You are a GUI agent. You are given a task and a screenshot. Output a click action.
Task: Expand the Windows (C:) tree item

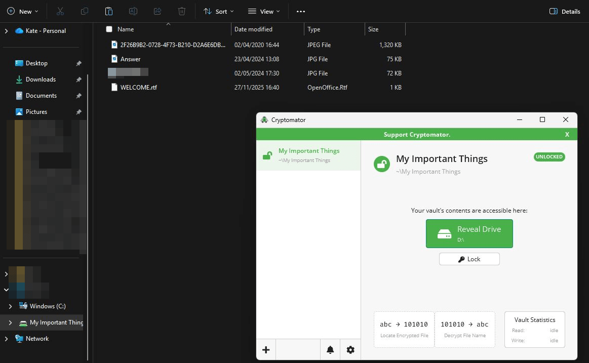(x=10, y=306)
